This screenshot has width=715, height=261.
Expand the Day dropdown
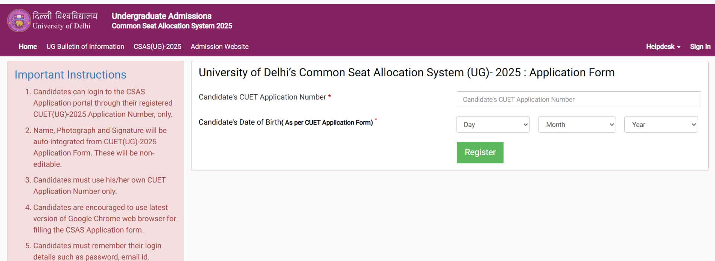493,125
